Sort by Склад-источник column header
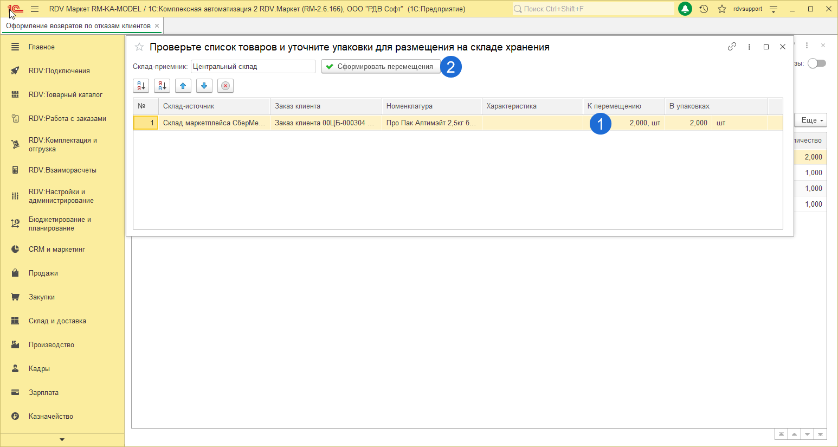This screenshot has width=838, height=447. click(214, 106)
